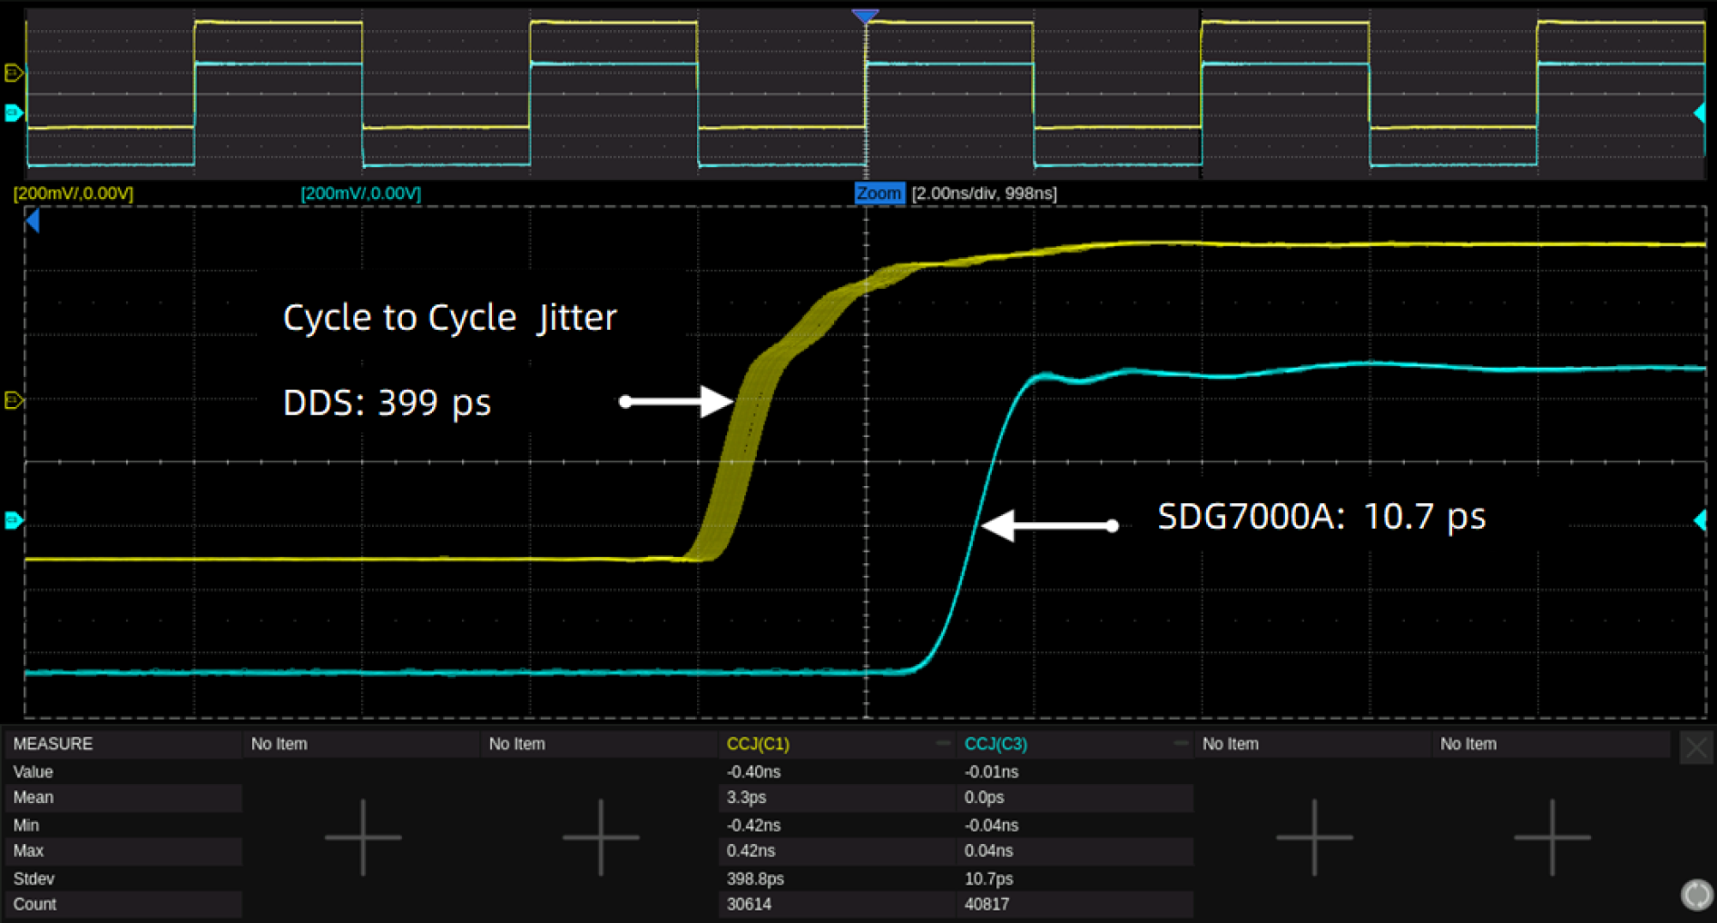Add measurement in last No Item slot plus

(x=1552, y=836)
